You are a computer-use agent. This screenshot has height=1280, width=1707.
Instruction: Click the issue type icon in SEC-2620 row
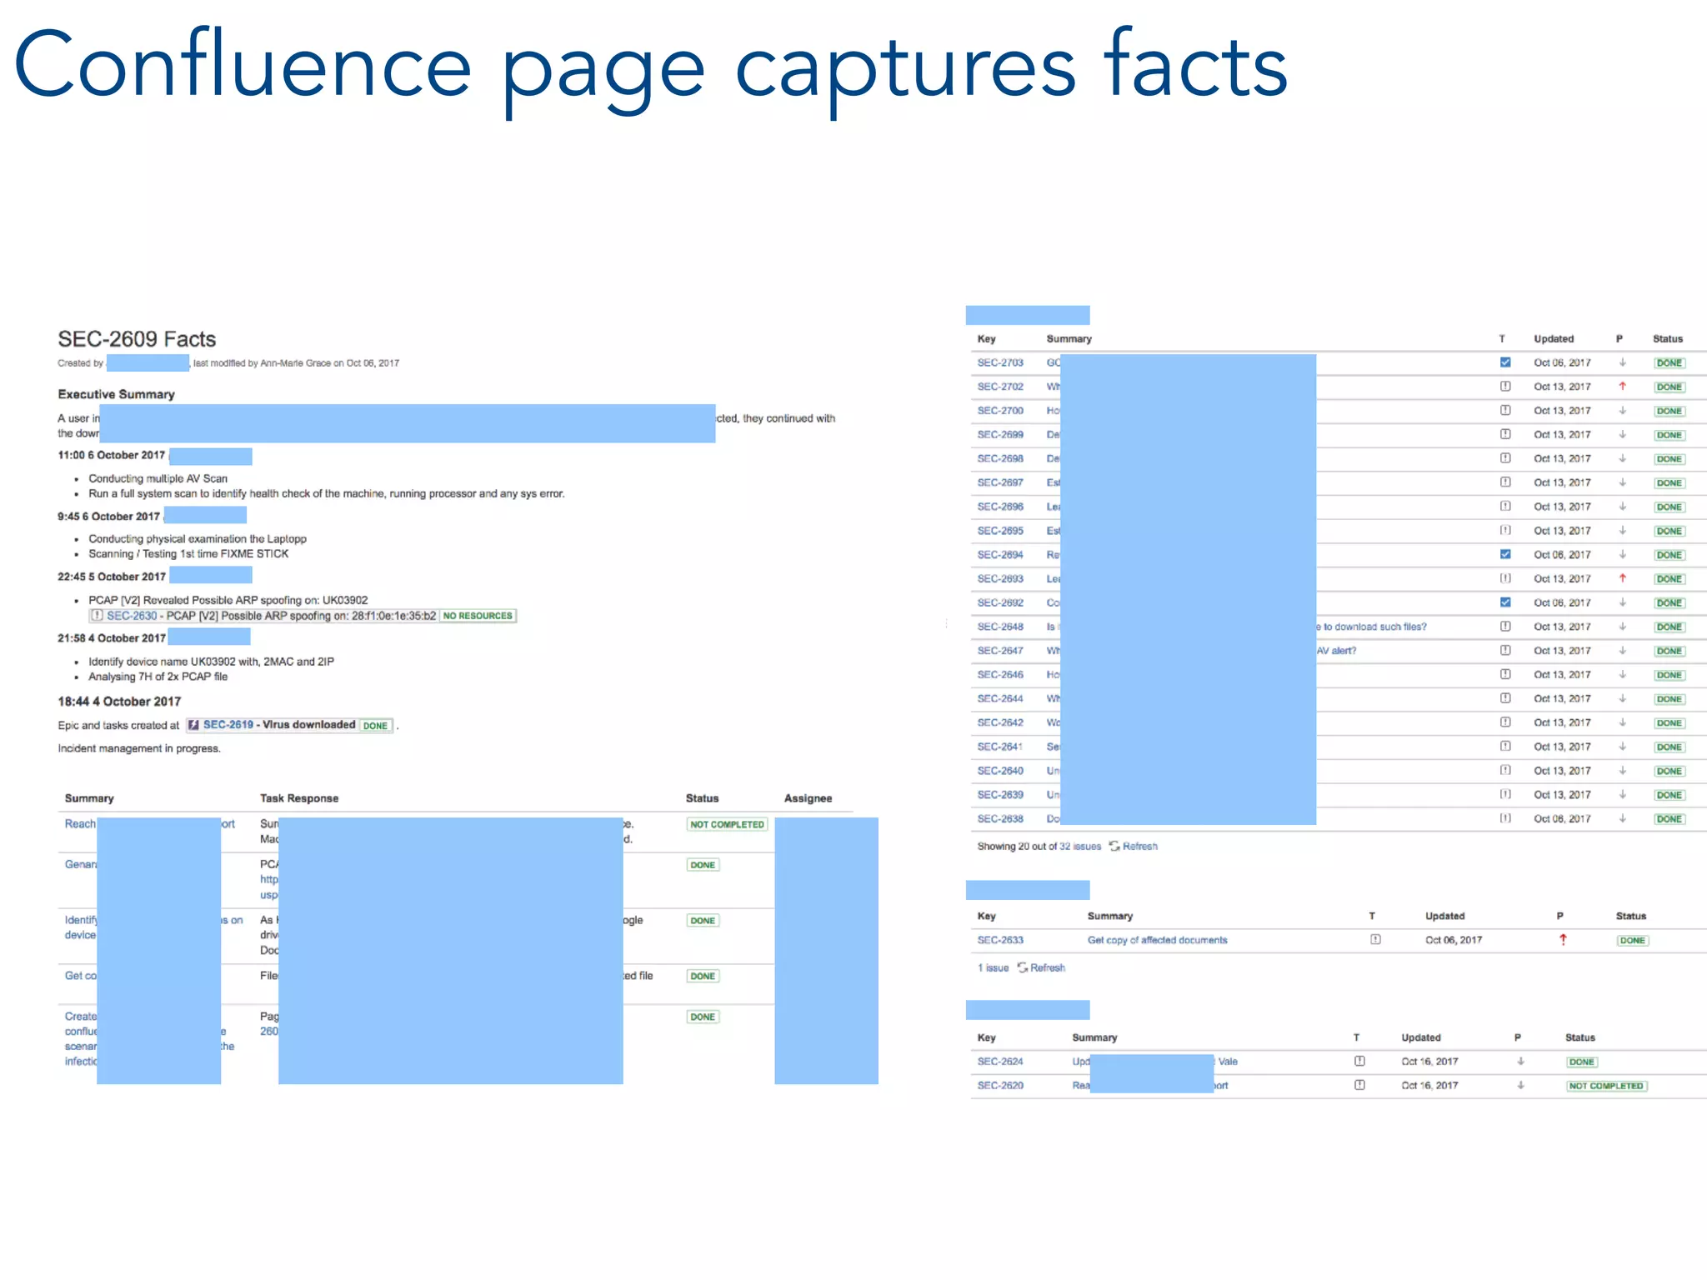click(x=1359, y=1085)
